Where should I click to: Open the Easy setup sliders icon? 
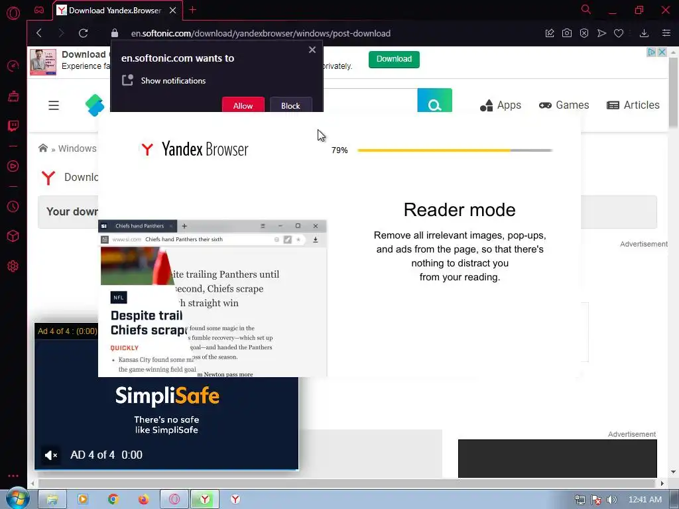(666, 33)
